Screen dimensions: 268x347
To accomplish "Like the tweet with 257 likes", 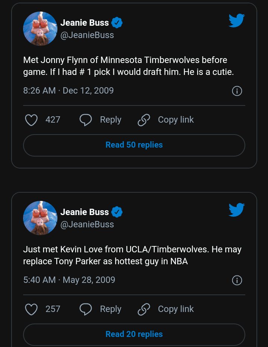I will pos(31,309).
